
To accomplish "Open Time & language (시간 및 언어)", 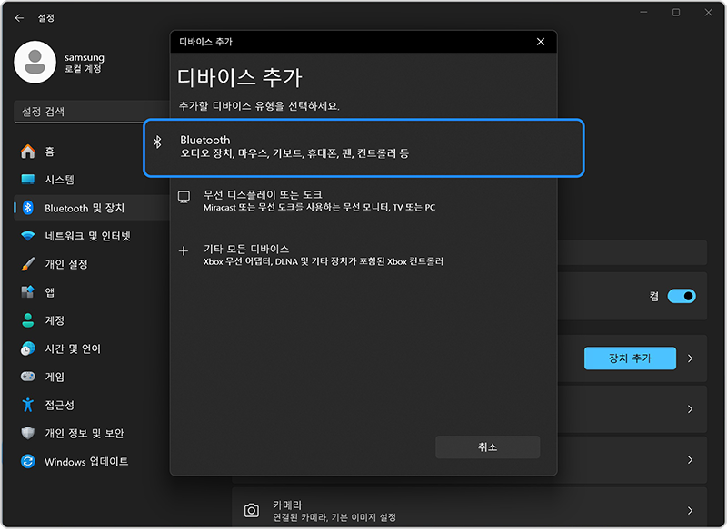I will (92, 348).
